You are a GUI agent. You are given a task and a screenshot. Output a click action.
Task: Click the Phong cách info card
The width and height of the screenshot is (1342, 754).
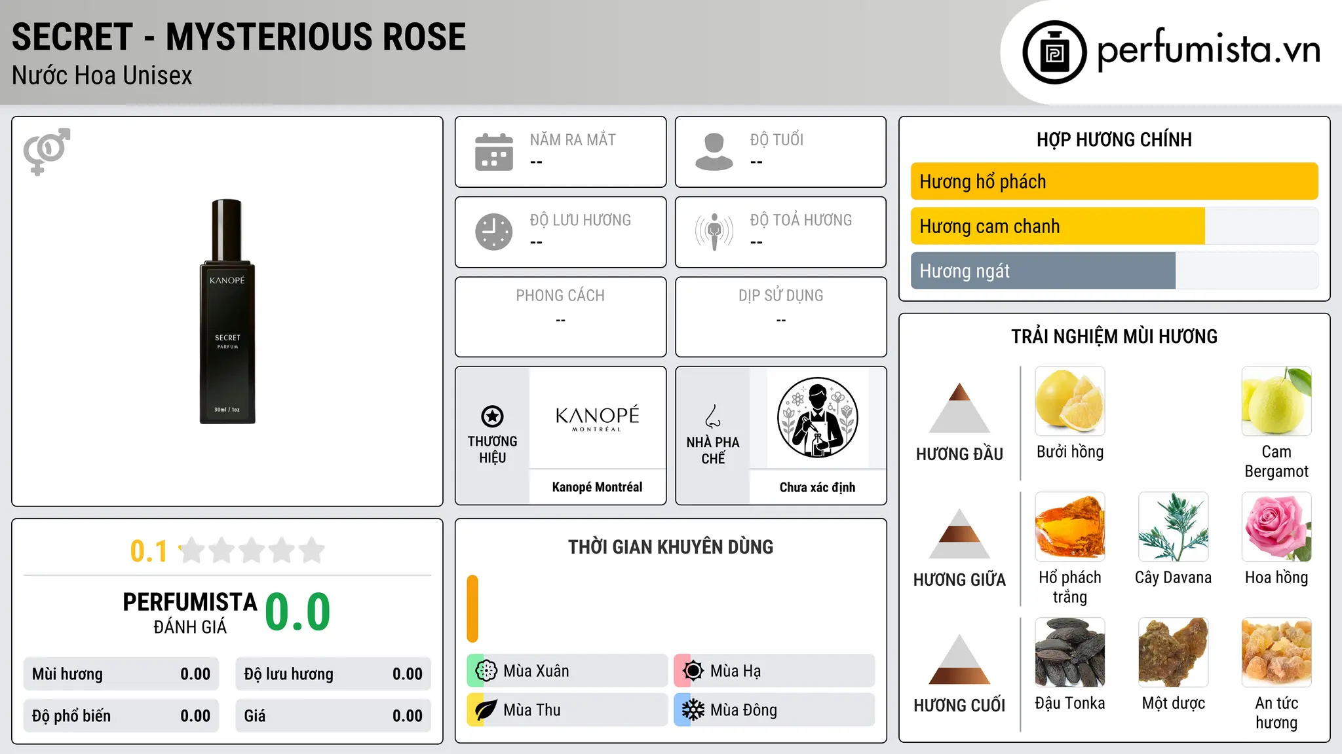coord(560,317)
